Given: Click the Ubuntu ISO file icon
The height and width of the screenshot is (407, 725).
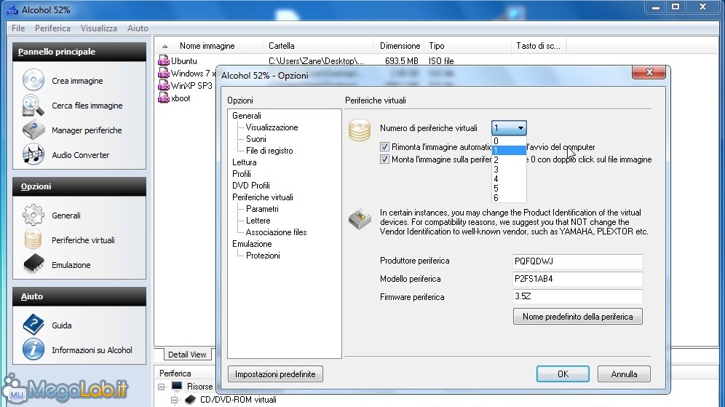Looking at the screenshot, I should [x=164, y=60].
